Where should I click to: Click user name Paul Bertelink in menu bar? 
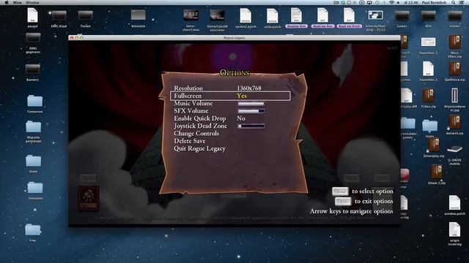click(x=434, y=2)
